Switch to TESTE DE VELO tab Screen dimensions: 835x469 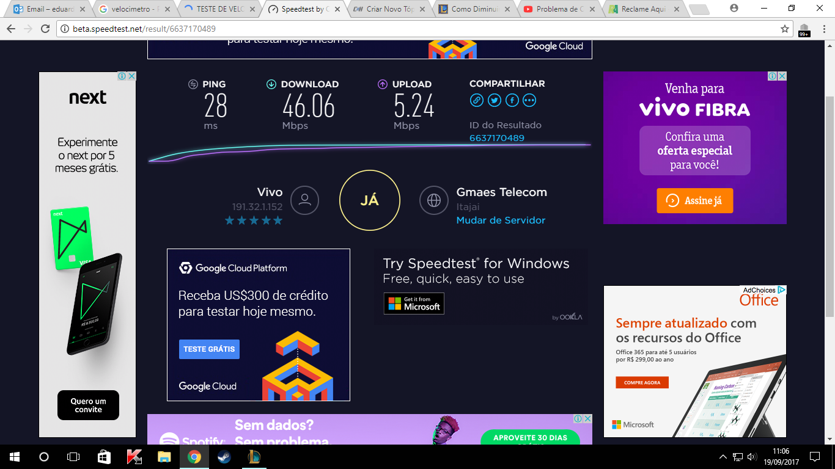[218, 9]
